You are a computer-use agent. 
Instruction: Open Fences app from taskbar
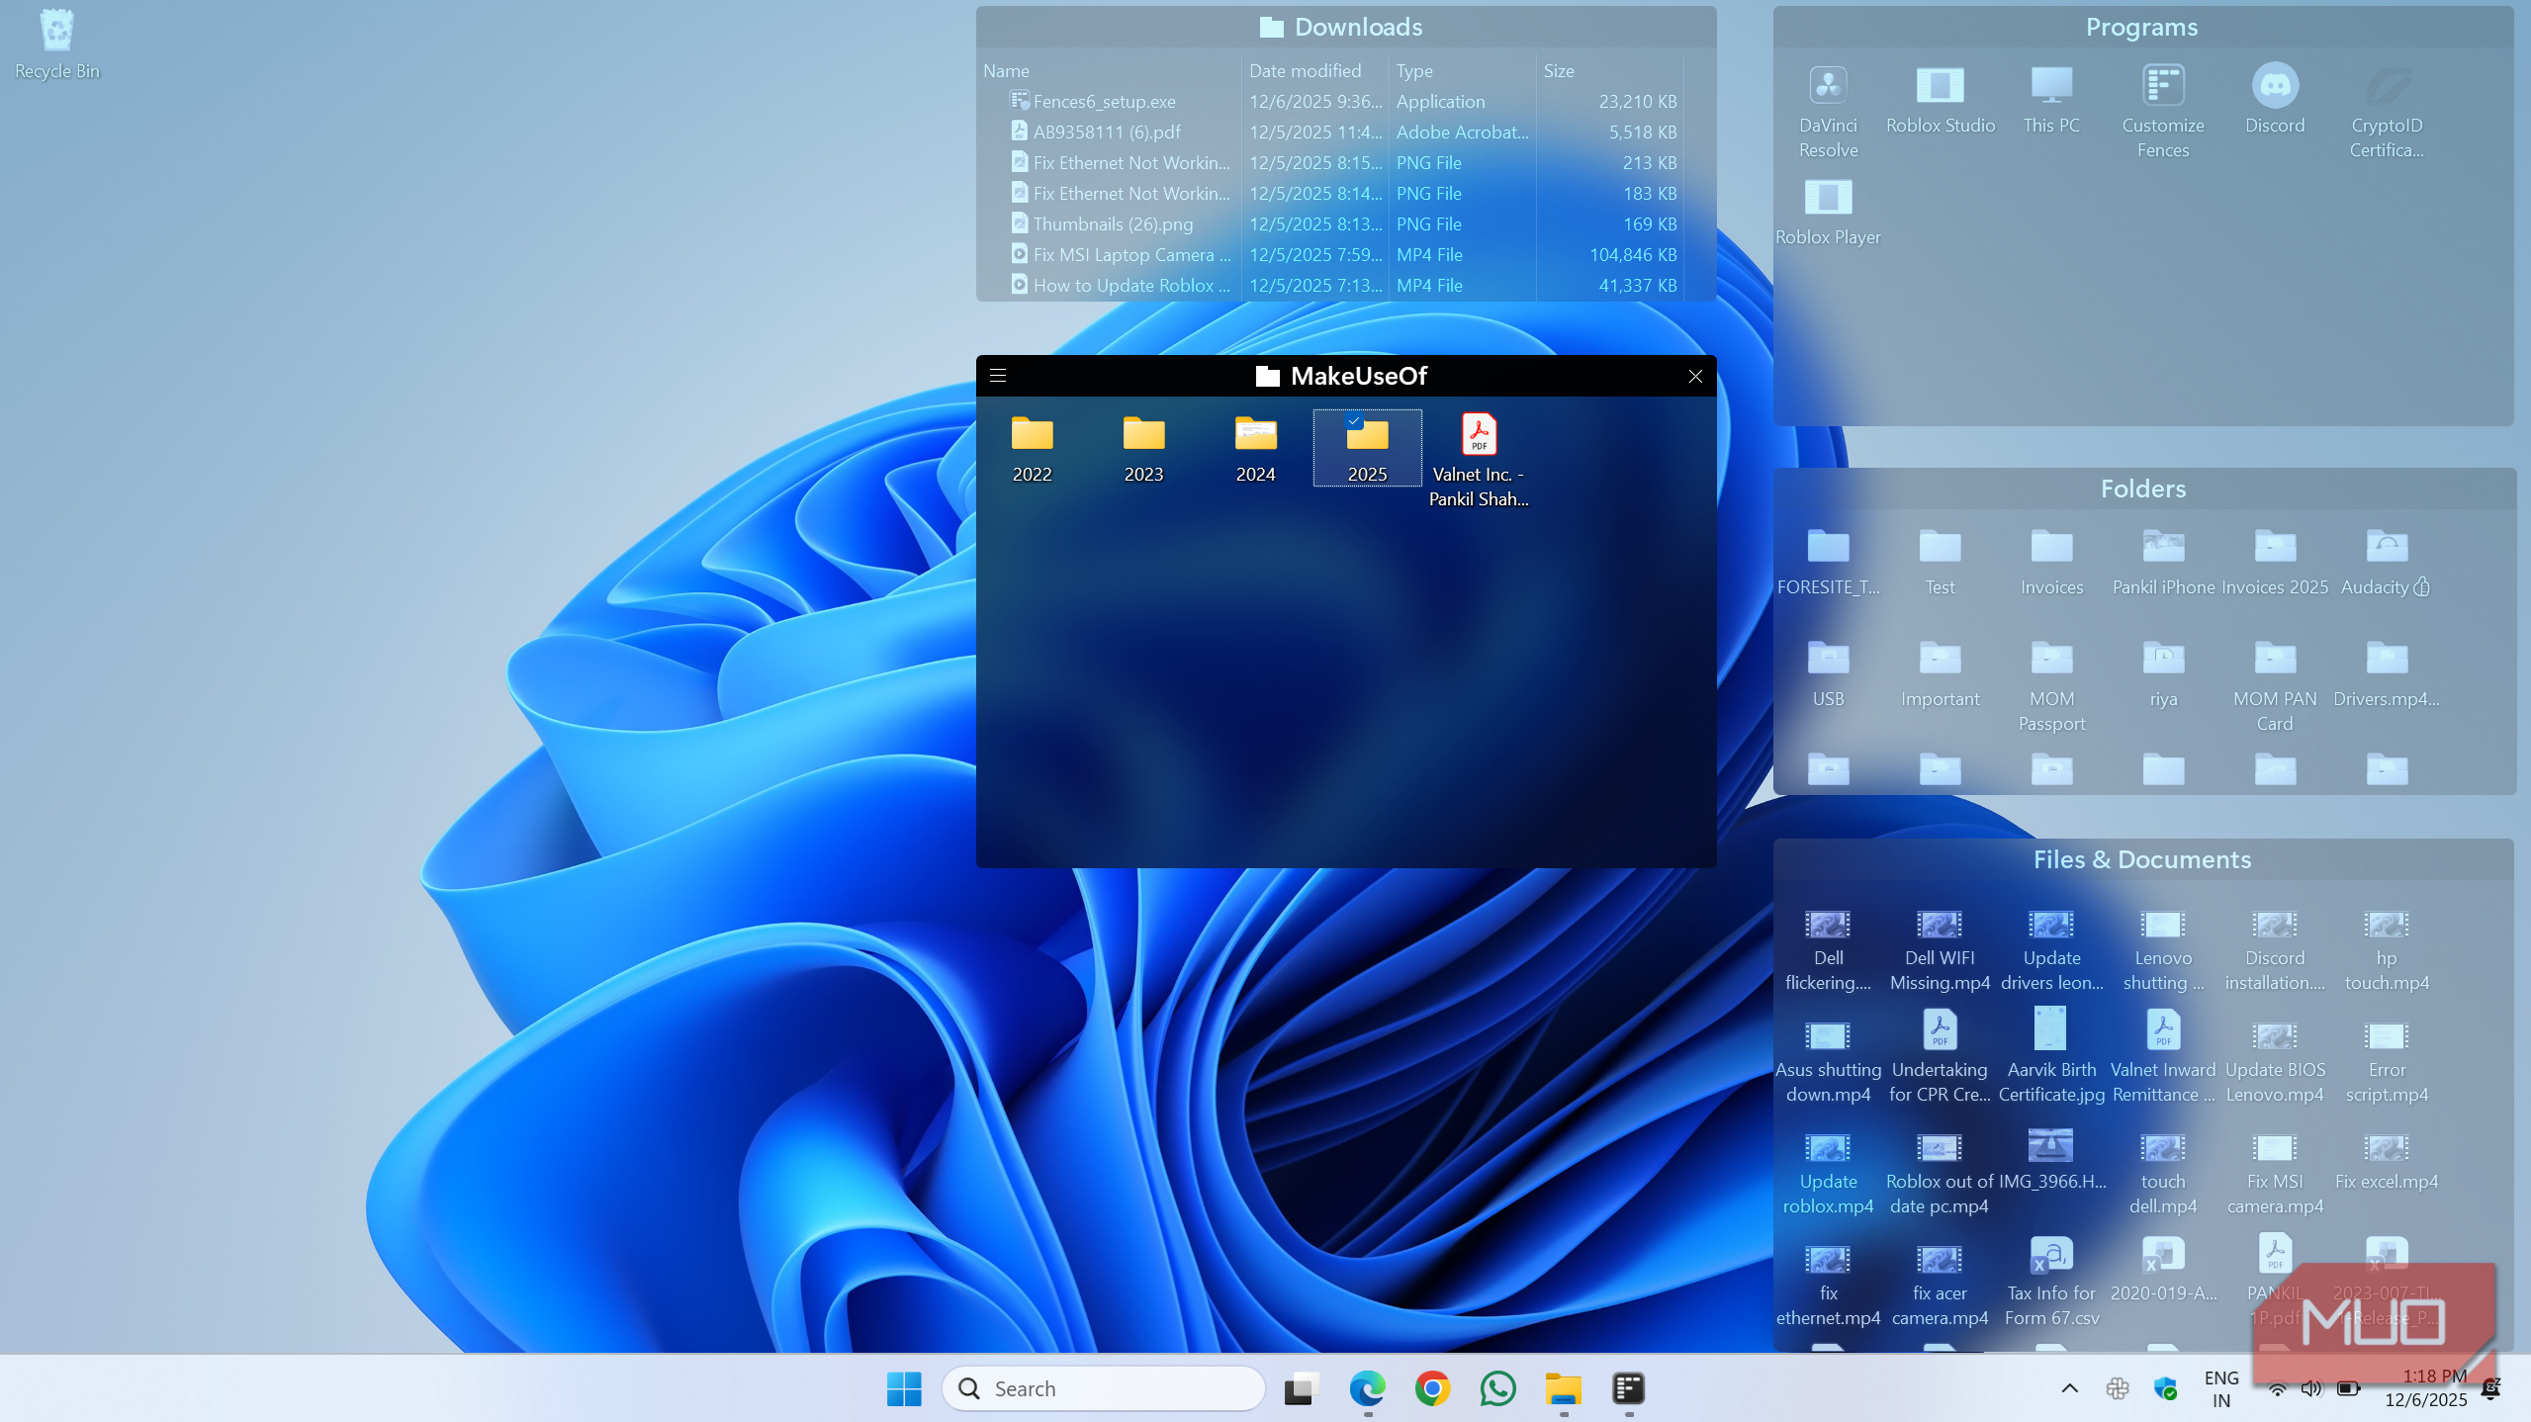point(1628,1388)
